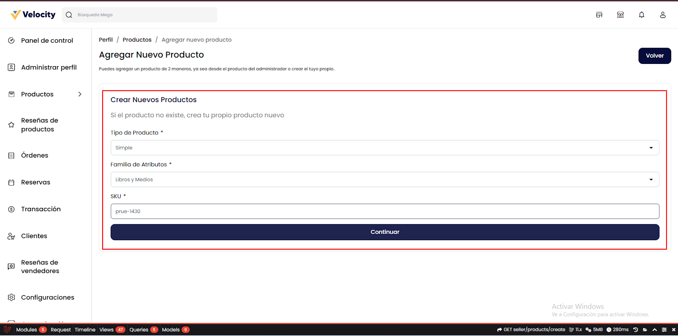
Task: Go to Órdenes in the sidebar
Action: 35,156
